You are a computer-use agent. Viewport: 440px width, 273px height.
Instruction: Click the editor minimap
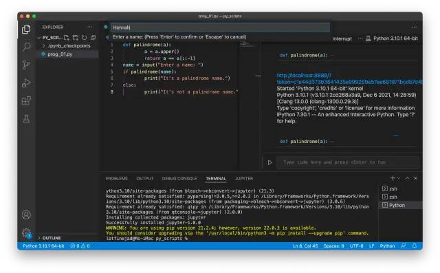click(246, 45)
